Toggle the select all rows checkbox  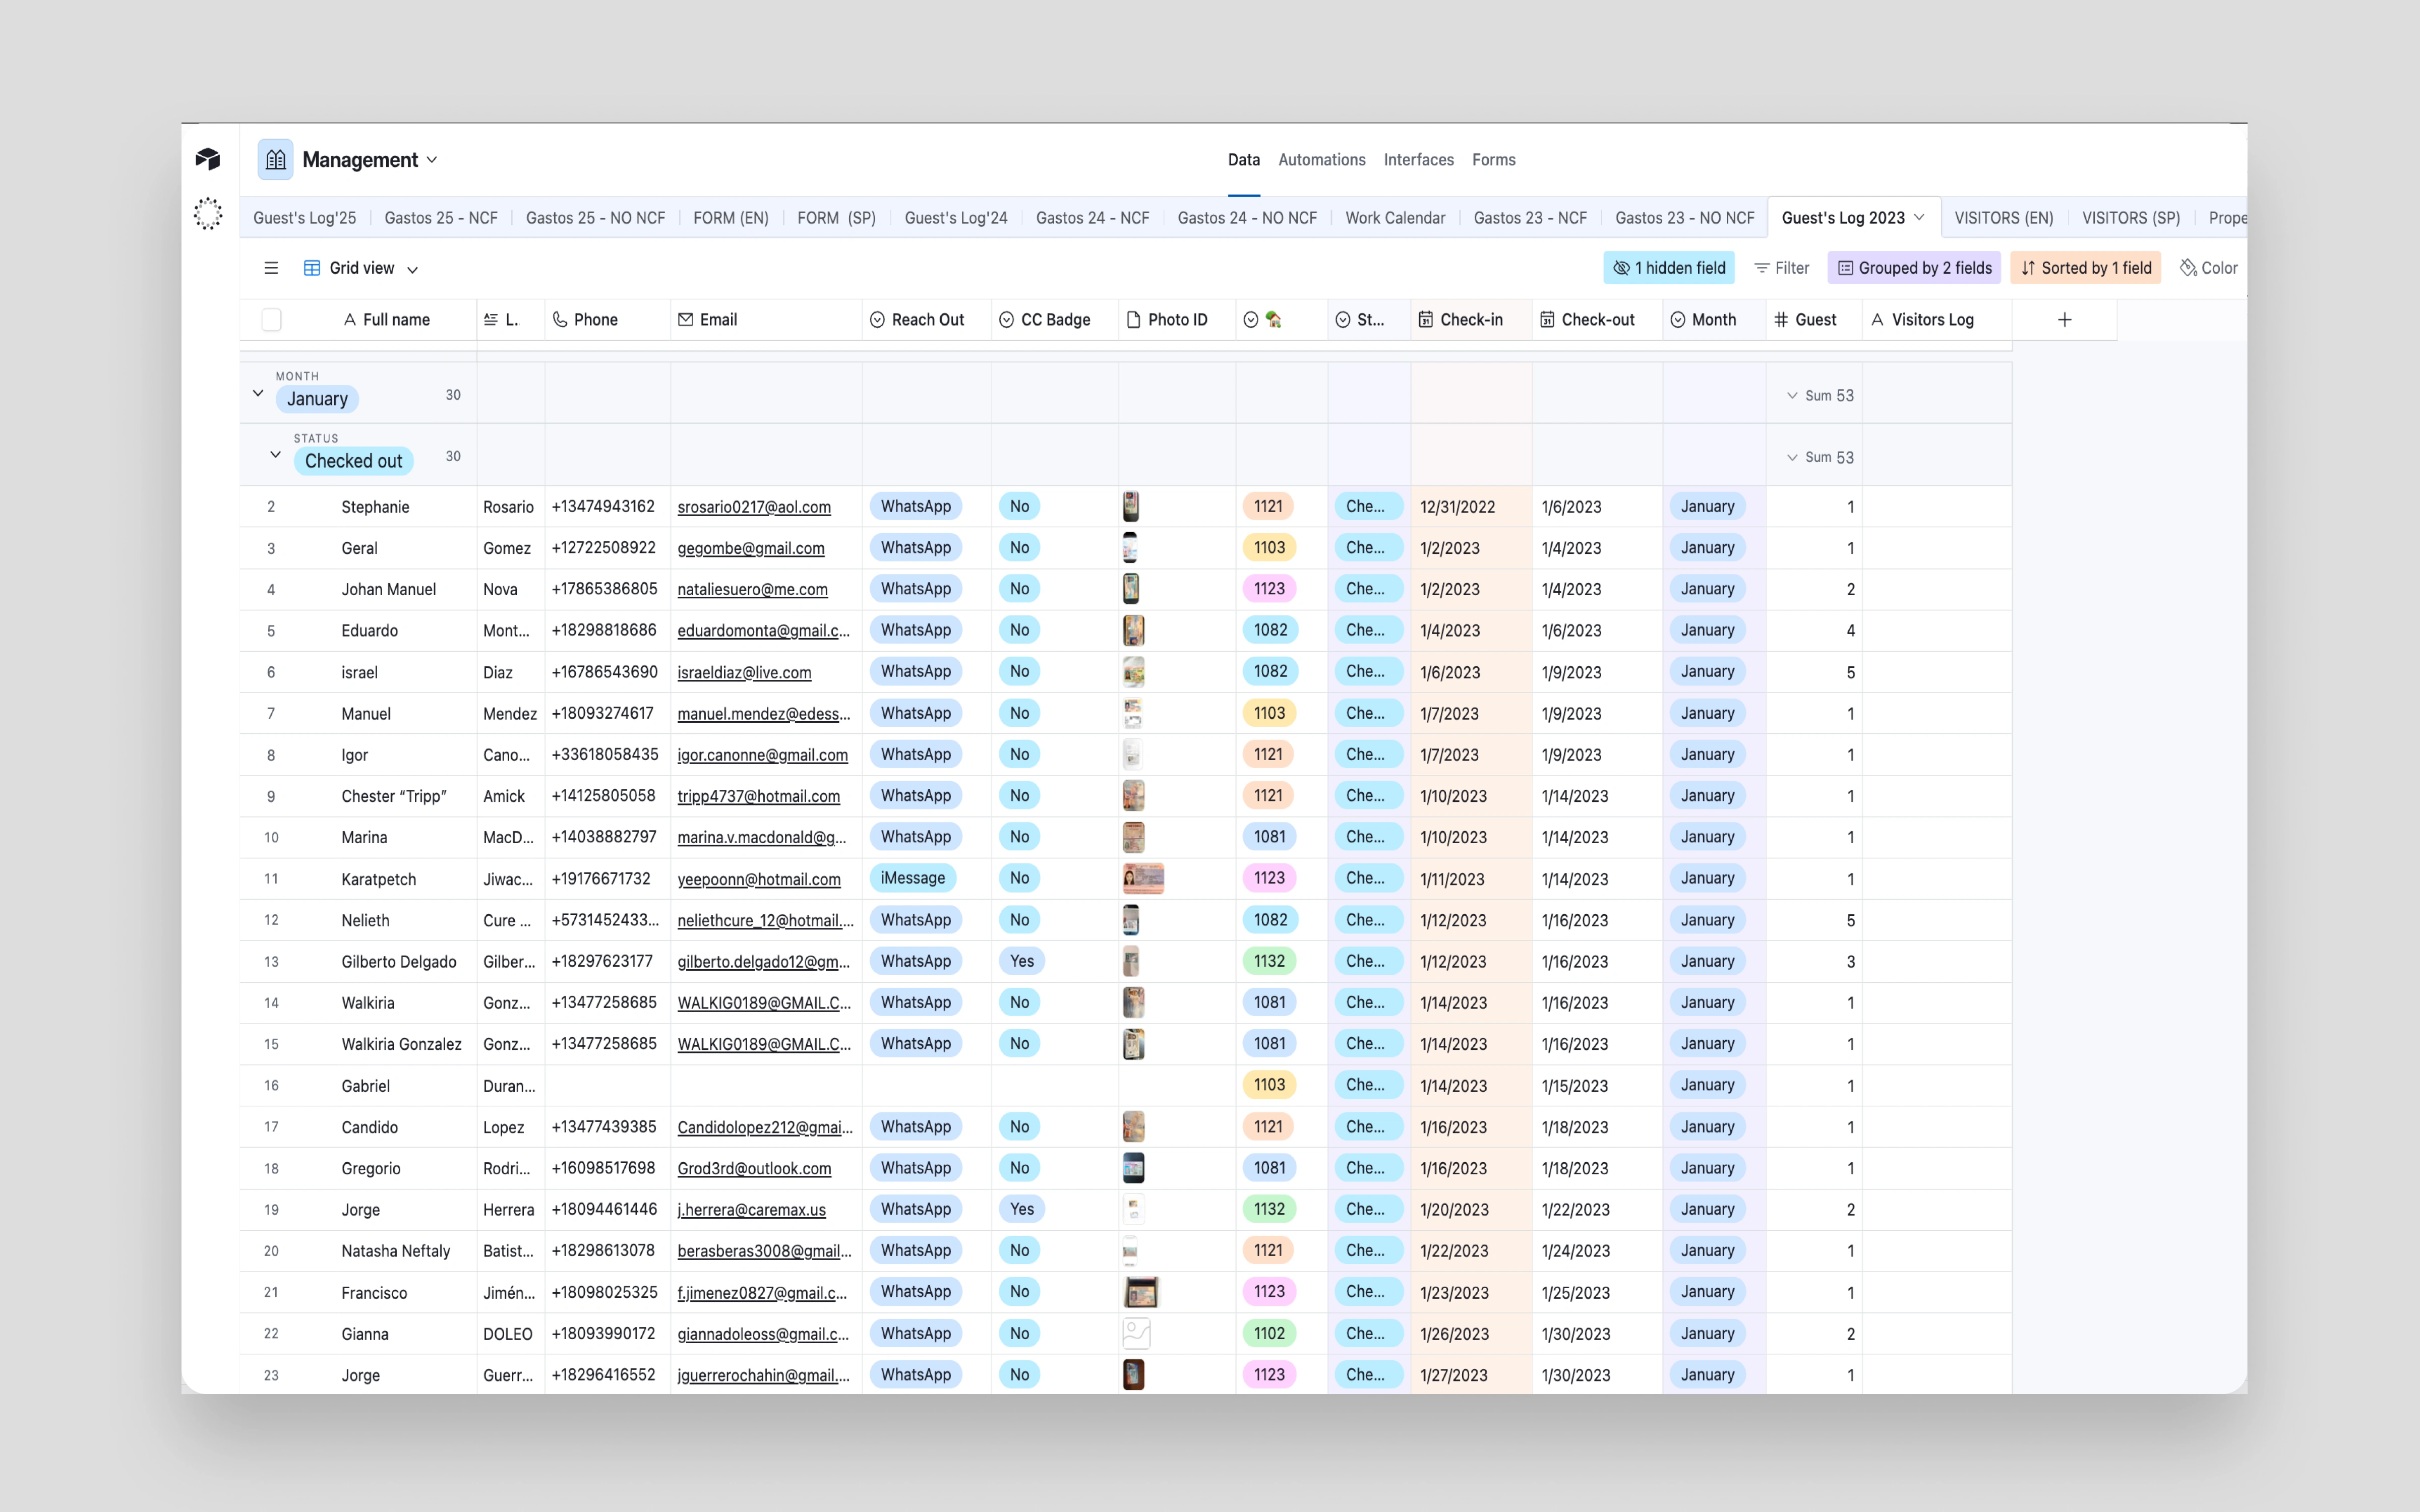tap(271, 320)
